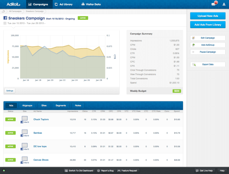Click Edit Campaign
This screenshot has width=229, height=174.
[x=208, y=38]
